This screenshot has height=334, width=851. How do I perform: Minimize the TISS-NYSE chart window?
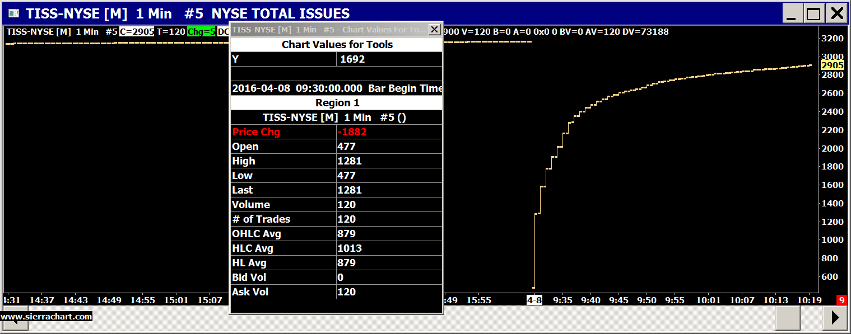[792, 13]
